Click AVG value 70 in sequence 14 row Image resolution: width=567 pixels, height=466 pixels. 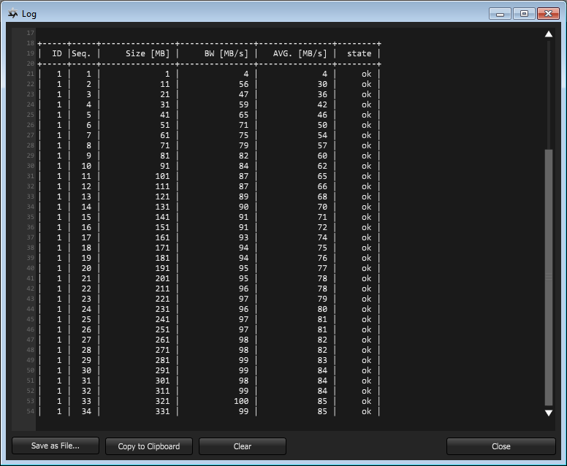(x=322, y=207)
